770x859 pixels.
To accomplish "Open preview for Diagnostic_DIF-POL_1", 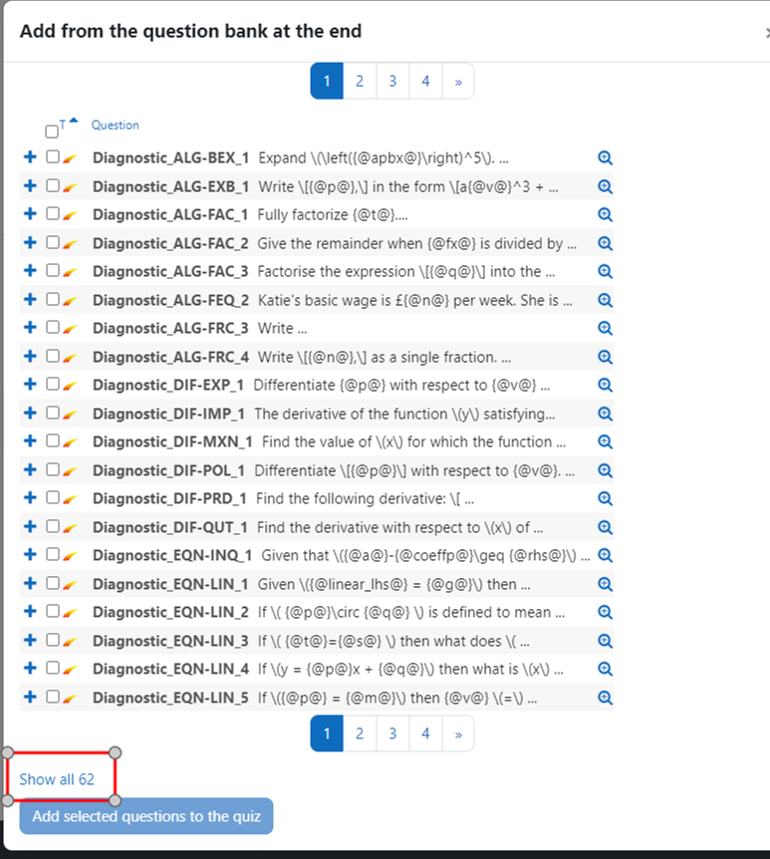I will [x=605, y=470].
